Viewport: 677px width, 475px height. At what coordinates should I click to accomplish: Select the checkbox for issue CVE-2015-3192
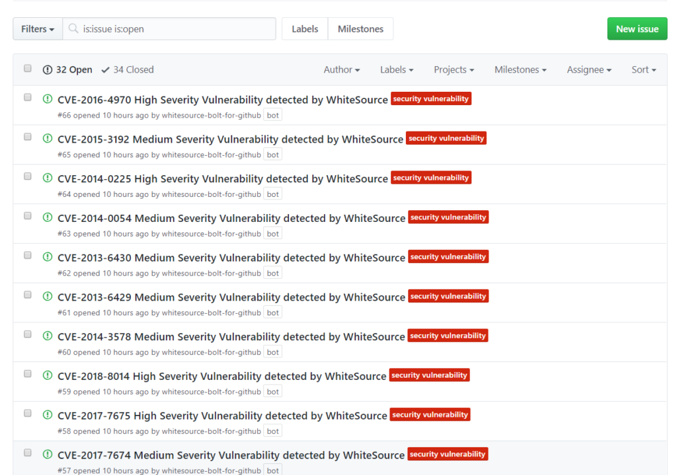pyautogui.click(x=27, y=137)
